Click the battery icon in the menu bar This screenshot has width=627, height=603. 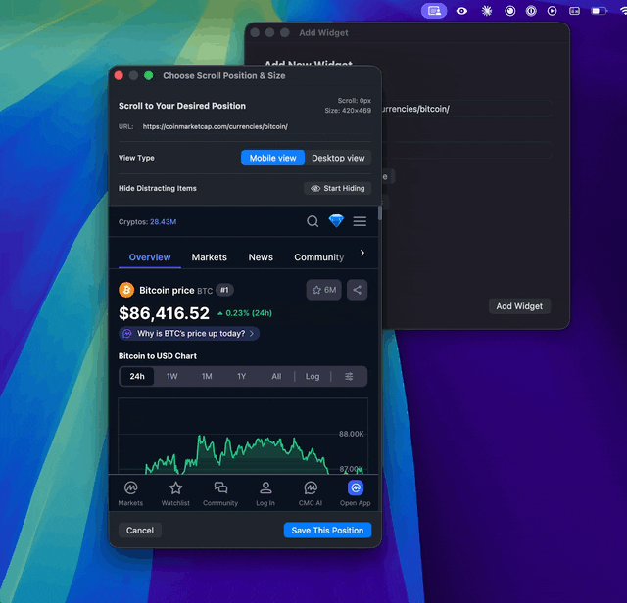point(599,11)
